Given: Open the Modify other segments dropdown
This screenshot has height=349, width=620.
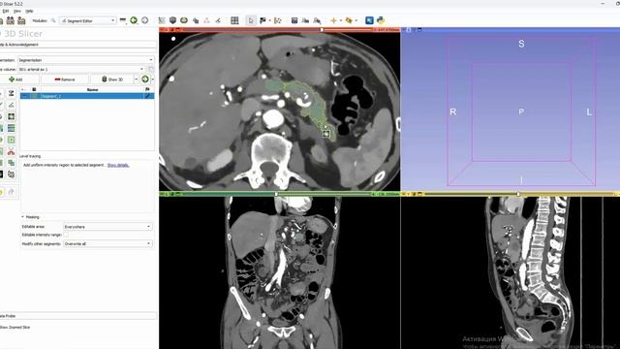Looking at the screenshot, I should click(108, 243).
